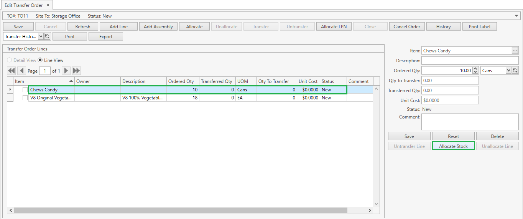Tick the Chews Candy row checkbox

pos(25,90)
